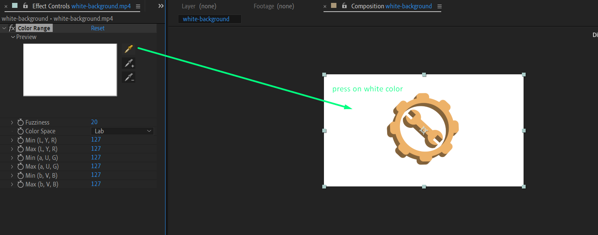This screenshot has height=235, width=598.
Task: Collapse the Preview section
Action: point(13,37)
